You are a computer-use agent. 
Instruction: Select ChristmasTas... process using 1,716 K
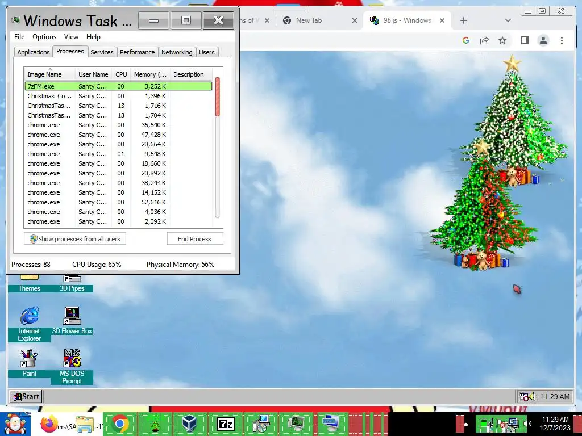coord(118,105)
